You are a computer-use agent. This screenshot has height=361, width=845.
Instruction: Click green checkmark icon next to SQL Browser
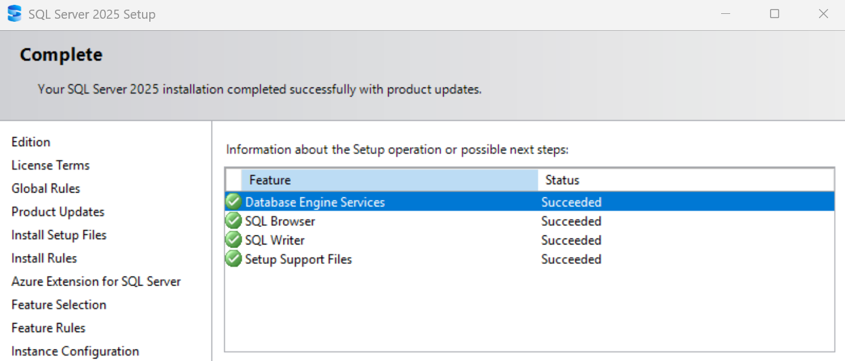[x=233, y=221]
